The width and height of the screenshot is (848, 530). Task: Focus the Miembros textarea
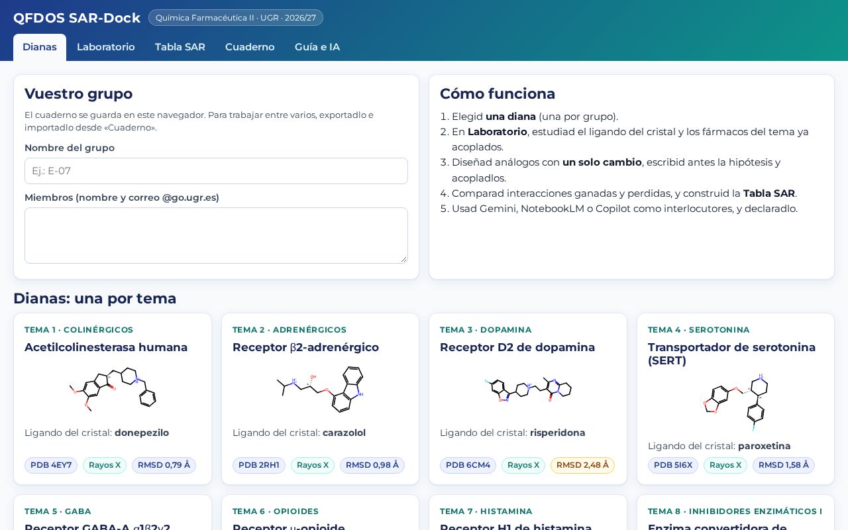(x=216, y=235)
